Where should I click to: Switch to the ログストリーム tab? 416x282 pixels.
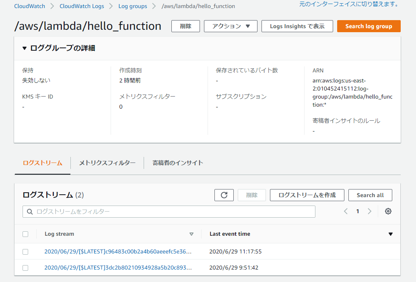click(x=43, y=163)
